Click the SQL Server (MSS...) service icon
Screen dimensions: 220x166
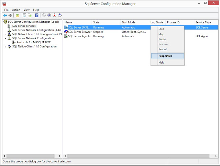[x=66, y=27]
